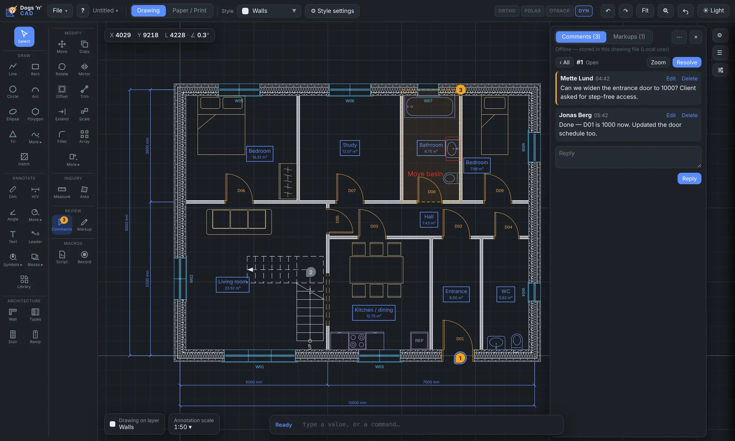Choose the Mirror modify tool
735x441 pixels.
84,69
